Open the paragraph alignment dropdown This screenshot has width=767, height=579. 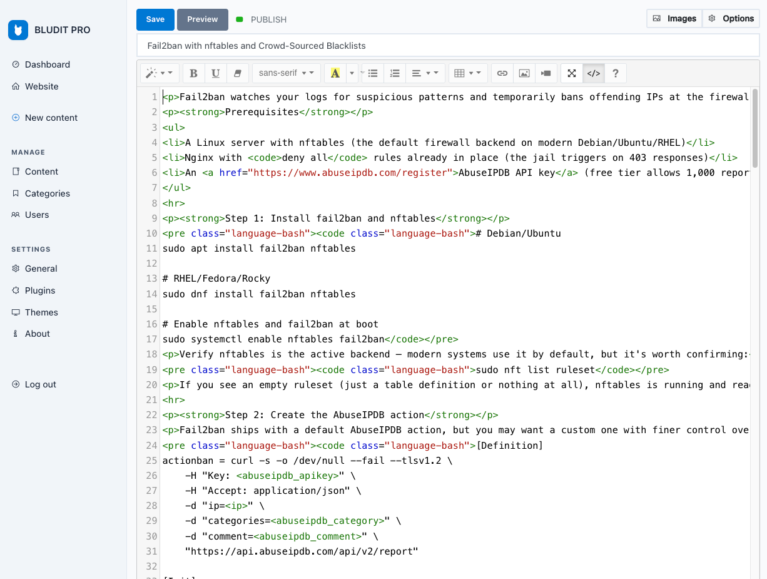tap(425, 73)
